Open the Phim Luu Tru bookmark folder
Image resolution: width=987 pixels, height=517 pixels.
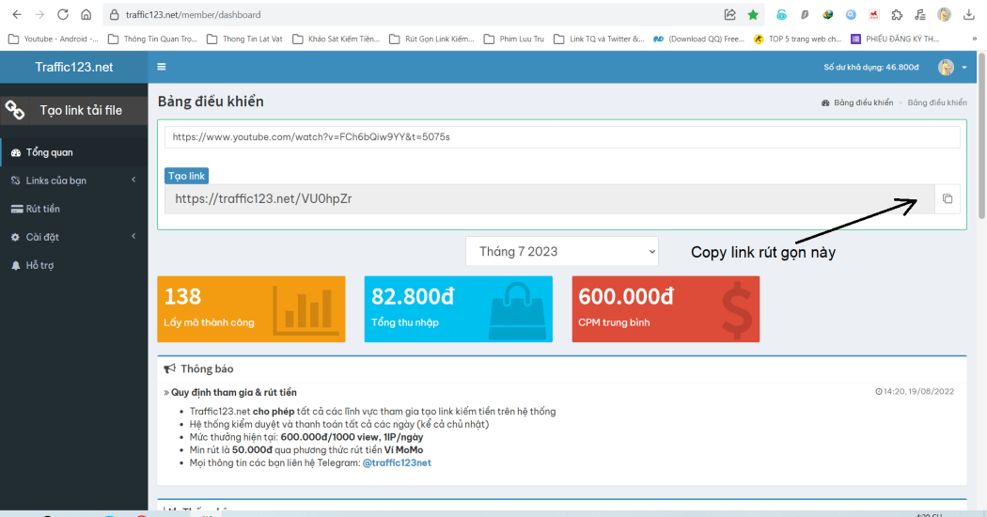coord(514,39)
